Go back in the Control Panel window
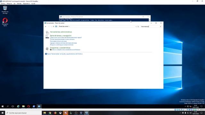 coord(45,27)
